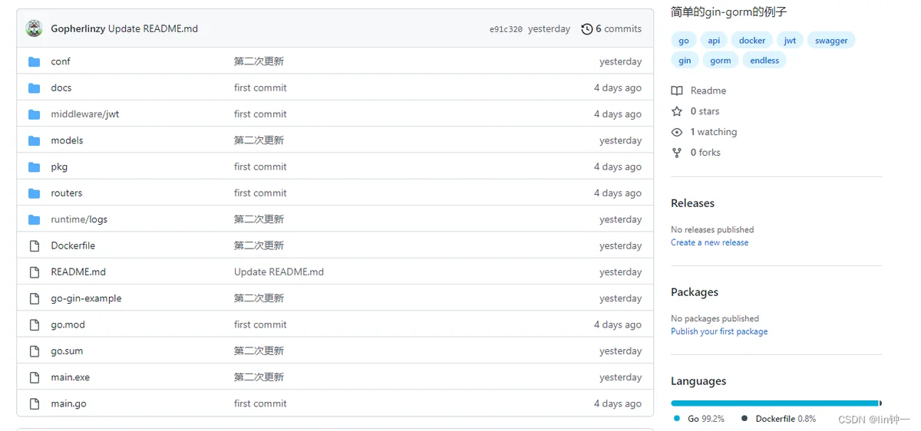Open the go-gin-example file
This screenshot has height=431, width=921.
point(86,298)
